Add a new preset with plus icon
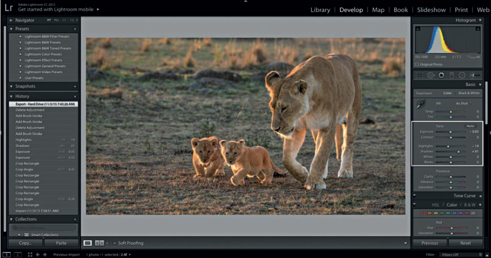 coord(75,29)
